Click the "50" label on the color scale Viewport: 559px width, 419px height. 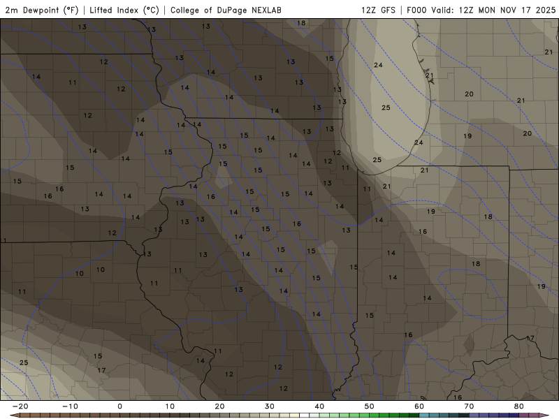pyautogui.click(x=370, y=406)
